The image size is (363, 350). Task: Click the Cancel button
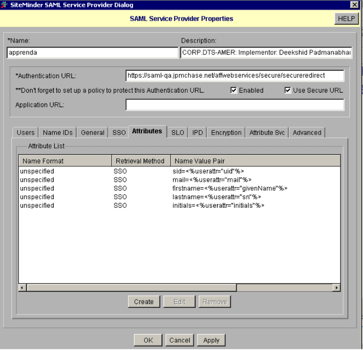pyautogui.click(x=180, y=340)
